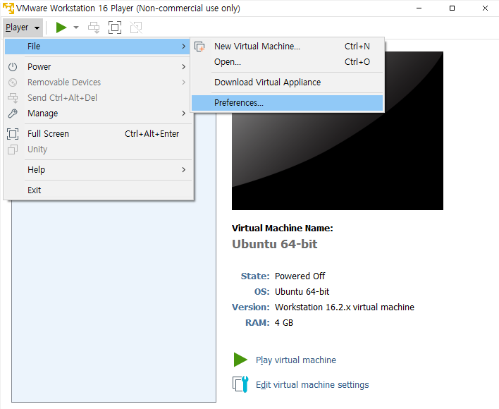Image resolution: width=499 pixels, height=409 pixels.
Task: Select Download Virtual Appliance
Action: click(x=287, y=83)
